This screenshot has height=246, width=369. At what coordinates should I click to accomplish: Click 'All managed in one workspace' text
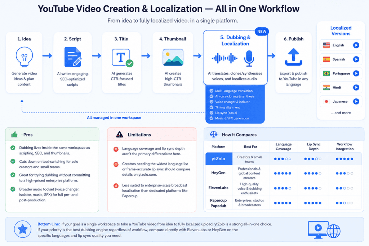pyautogui.click(x=114, y=117)
